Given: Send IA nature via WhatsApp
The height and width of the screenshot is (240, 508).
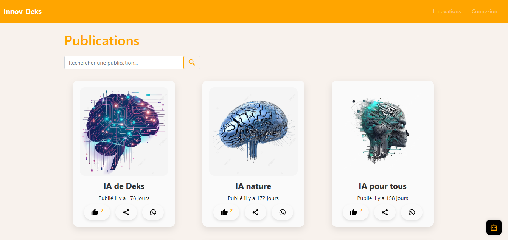Looking at the screenshot, I should (282, 212).
